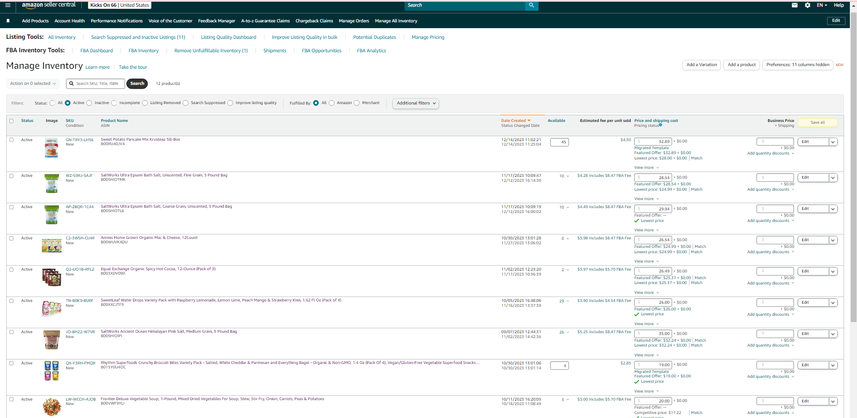Viewport: 857px width, 418px height.
Task: Open Edit dropdown arrow for Himalayan Pink Salt
Action: point(833,334)
